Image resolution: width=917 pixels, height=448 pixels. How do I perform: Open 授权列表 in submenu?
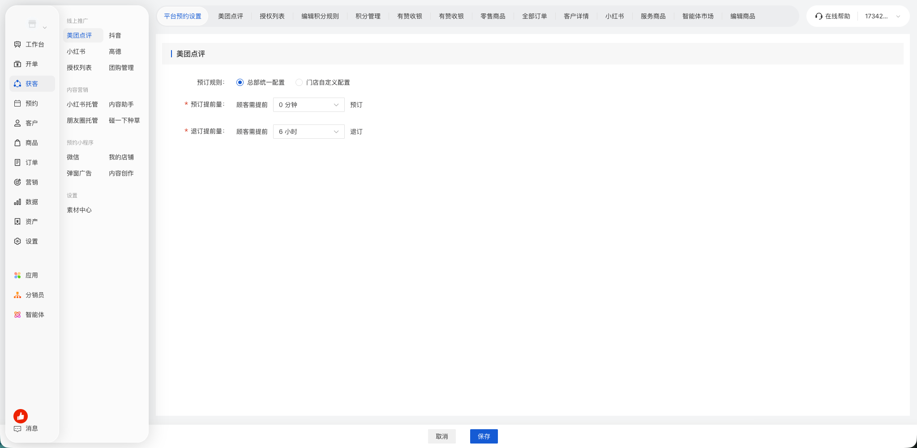[79, 68]
